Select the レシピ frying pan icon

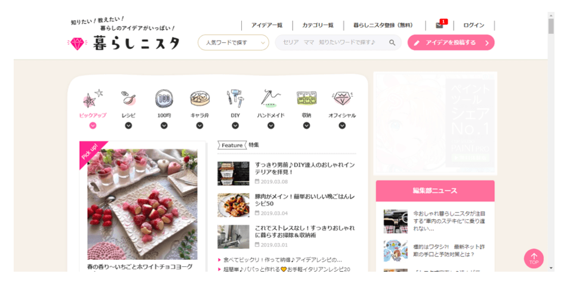[x=128, y=98]
